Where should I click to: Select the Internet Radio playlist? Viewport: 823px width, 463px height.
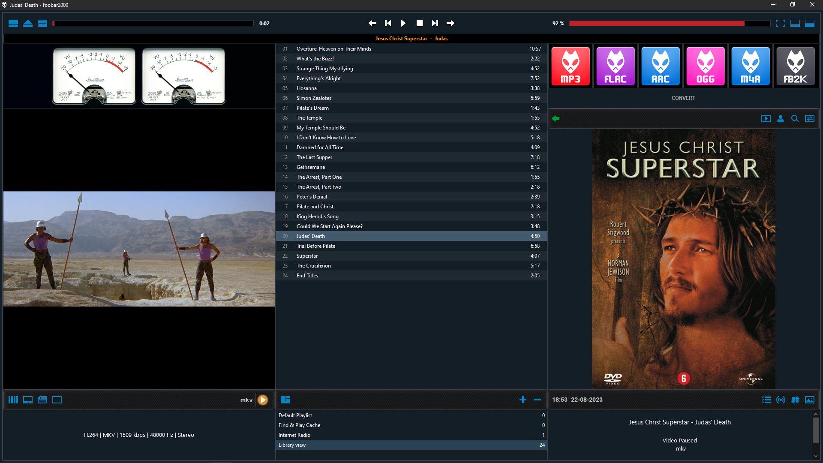click(x=294, y=435)
